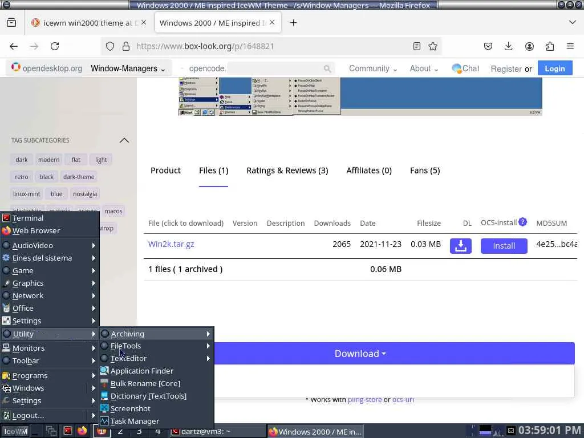Image resolution: width=584 pixels, height=438 pixels.
Task: Expand the Community dropdown menu
Action: point(373,68)
